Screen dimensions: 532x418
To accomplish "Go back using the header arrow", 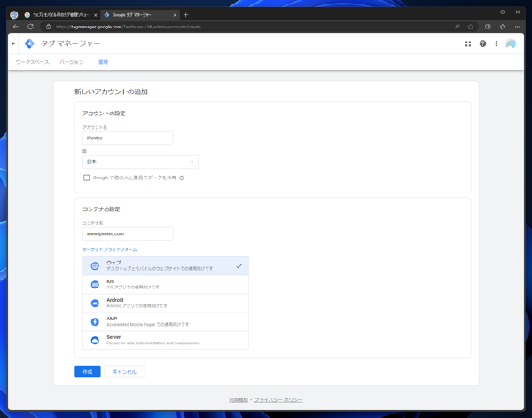I will (13, 43).
